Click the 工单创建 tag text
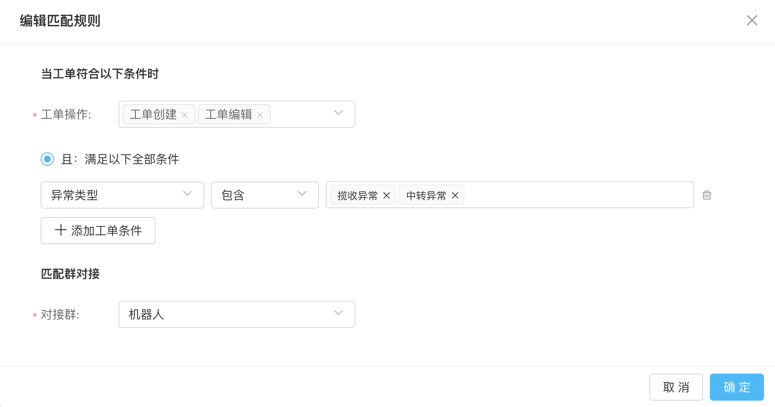775x407 pixels. click(153, 115)
